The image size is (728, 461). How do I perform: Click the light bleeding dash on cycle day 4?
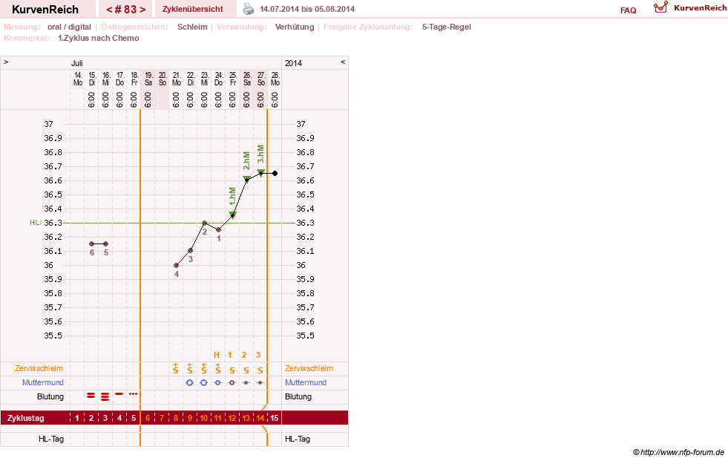pyautogui.click(x=119, y=393)
